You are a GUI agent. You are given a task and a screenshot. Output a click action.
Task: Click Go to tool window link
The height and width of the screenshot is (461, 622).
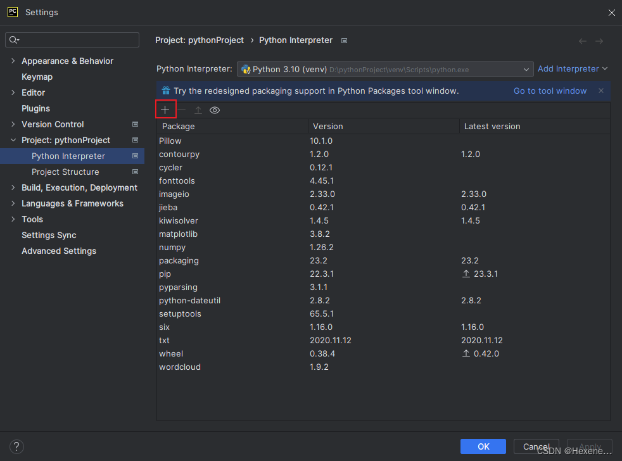550,91
